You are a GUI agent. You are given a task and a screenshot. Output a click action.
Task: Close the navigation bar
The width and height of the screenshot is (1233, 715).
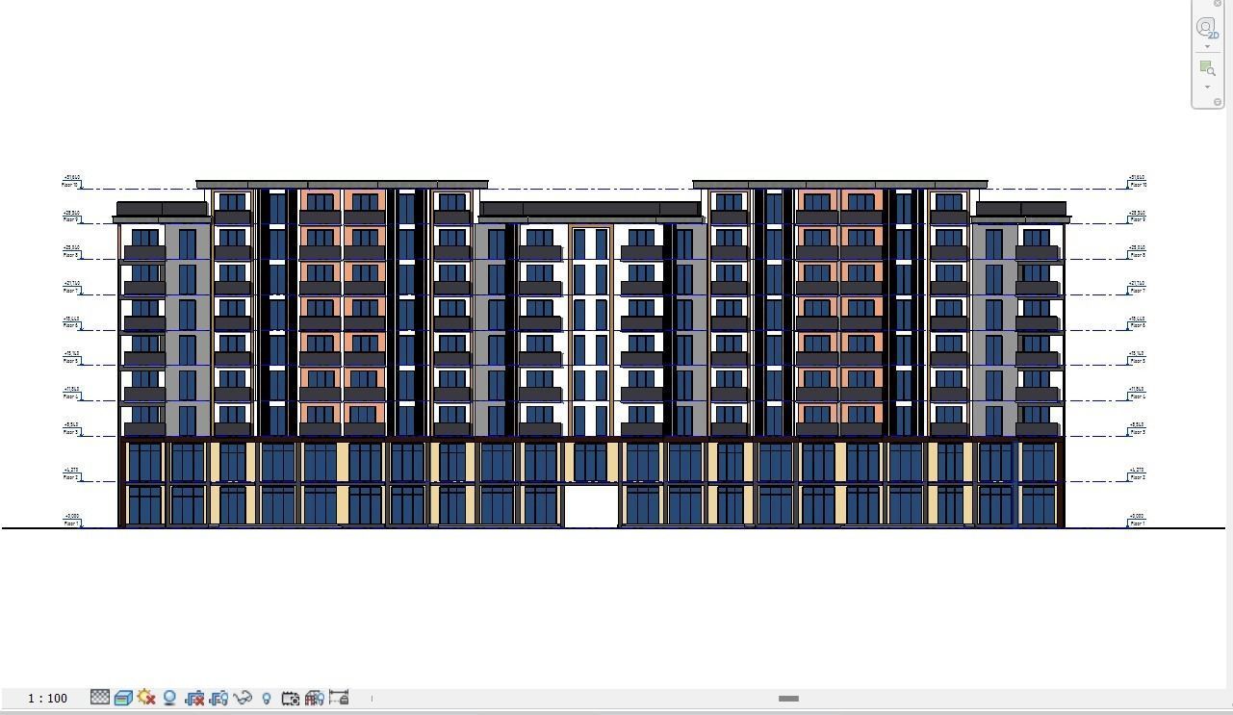tap(1218, 4)
